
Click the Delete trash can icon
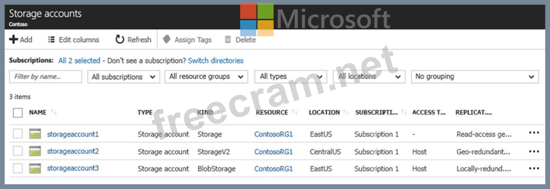click(x=228, y=40)
